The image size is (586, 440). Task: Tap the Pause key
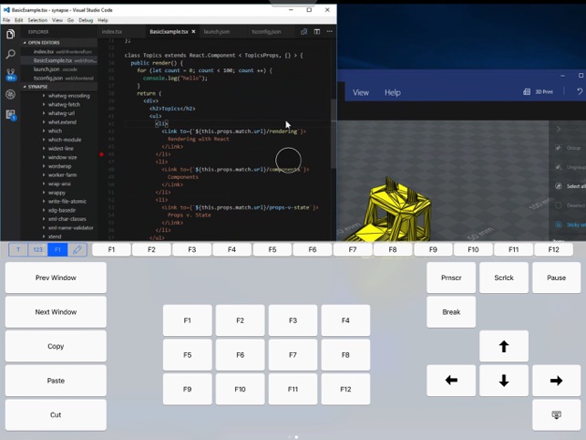pos(556,278)
